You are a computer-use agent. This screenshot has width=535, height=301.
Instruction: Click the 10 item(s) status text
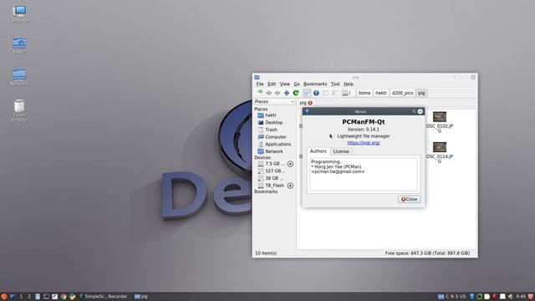266,253
